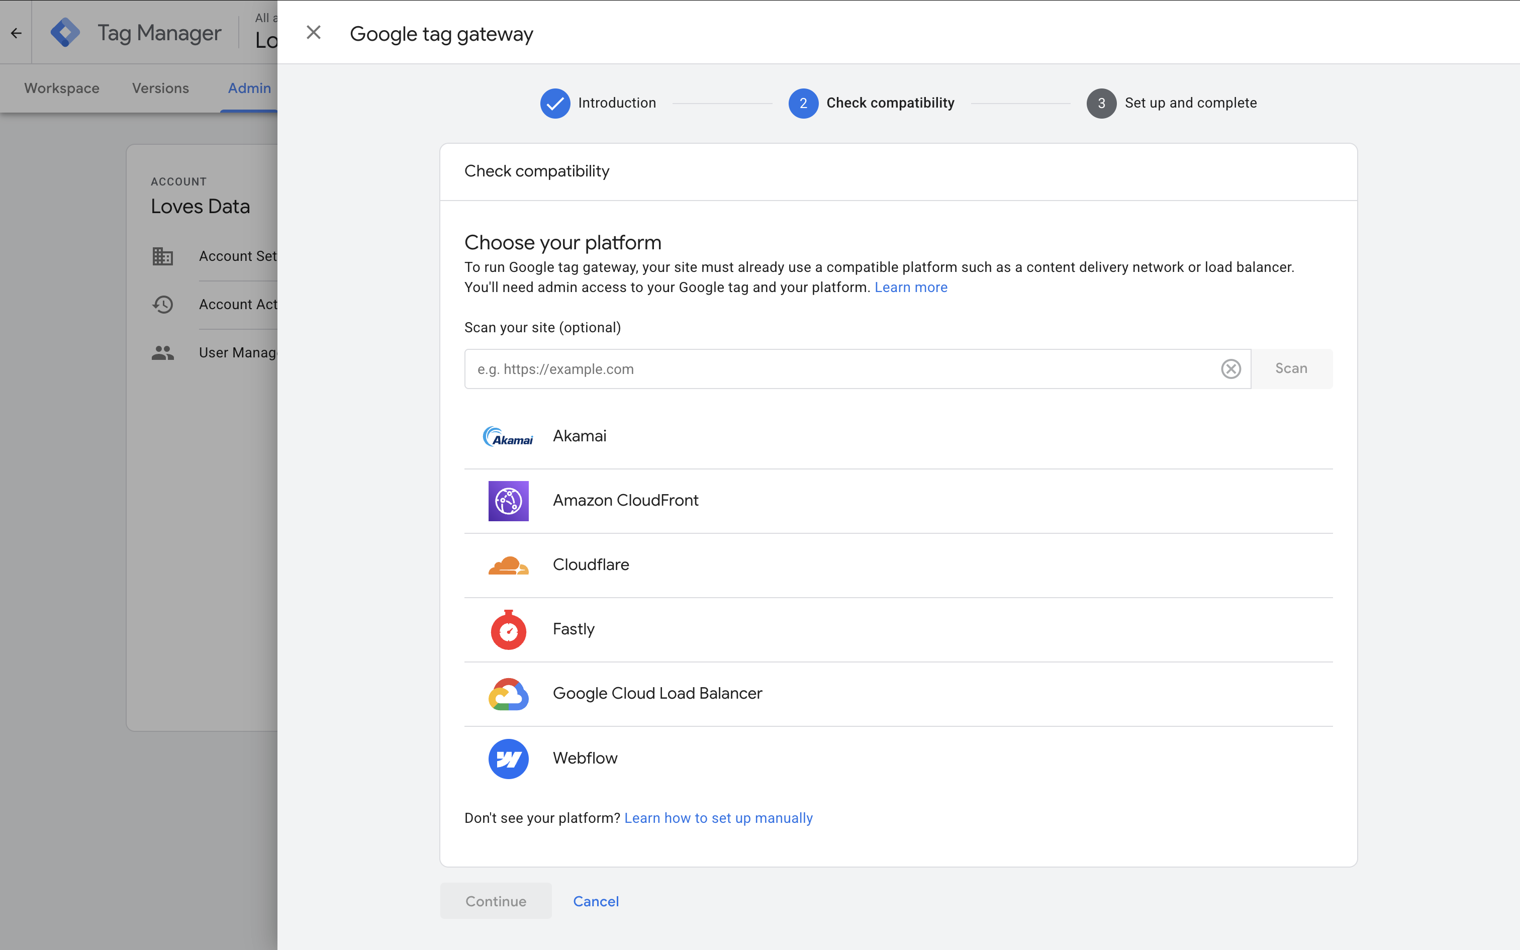Click the Introduction step checkmark
The height and width of the screenshot is (950, 1520).
(x=554, y=103)
